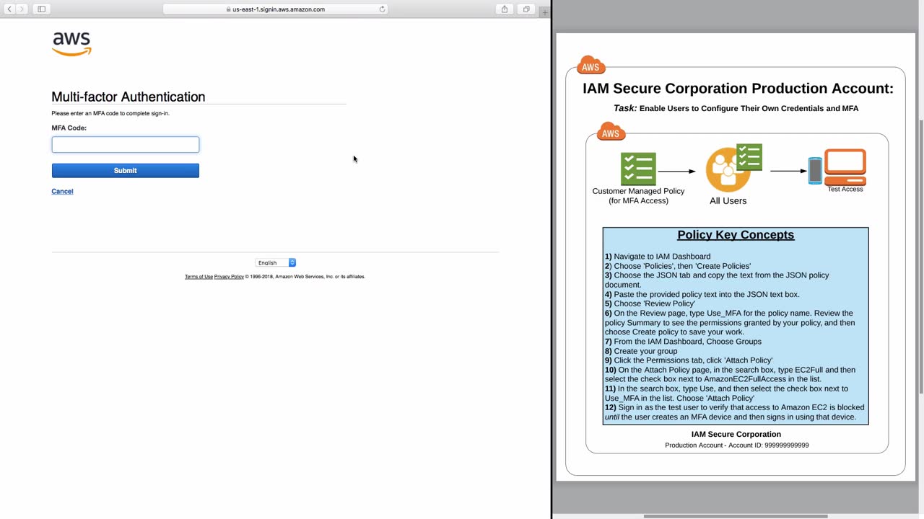
Task: Click the 'Test Access' caption
Action: click(x=845, y=189)
